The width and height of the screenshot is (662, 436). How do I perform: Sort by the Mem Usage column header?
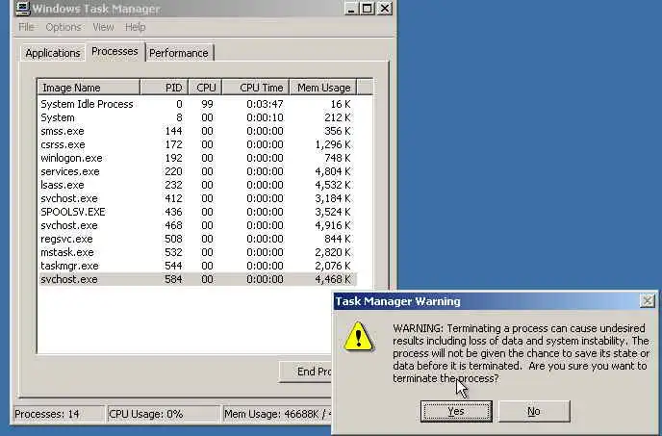click(323, 88)
